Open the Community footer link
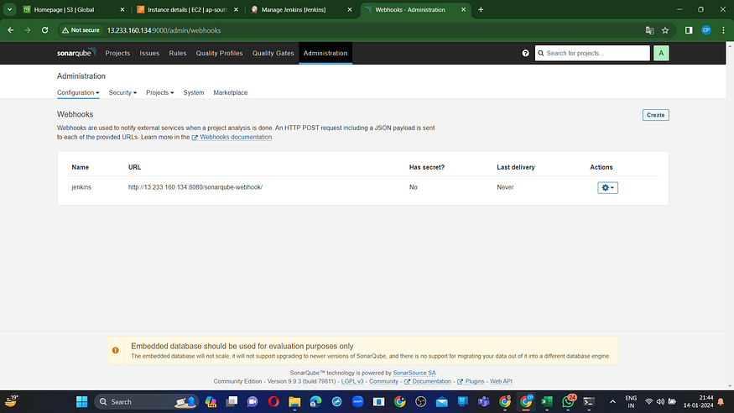Image resolution: width=734 pixels, height=413 pixels. point(383,382)
